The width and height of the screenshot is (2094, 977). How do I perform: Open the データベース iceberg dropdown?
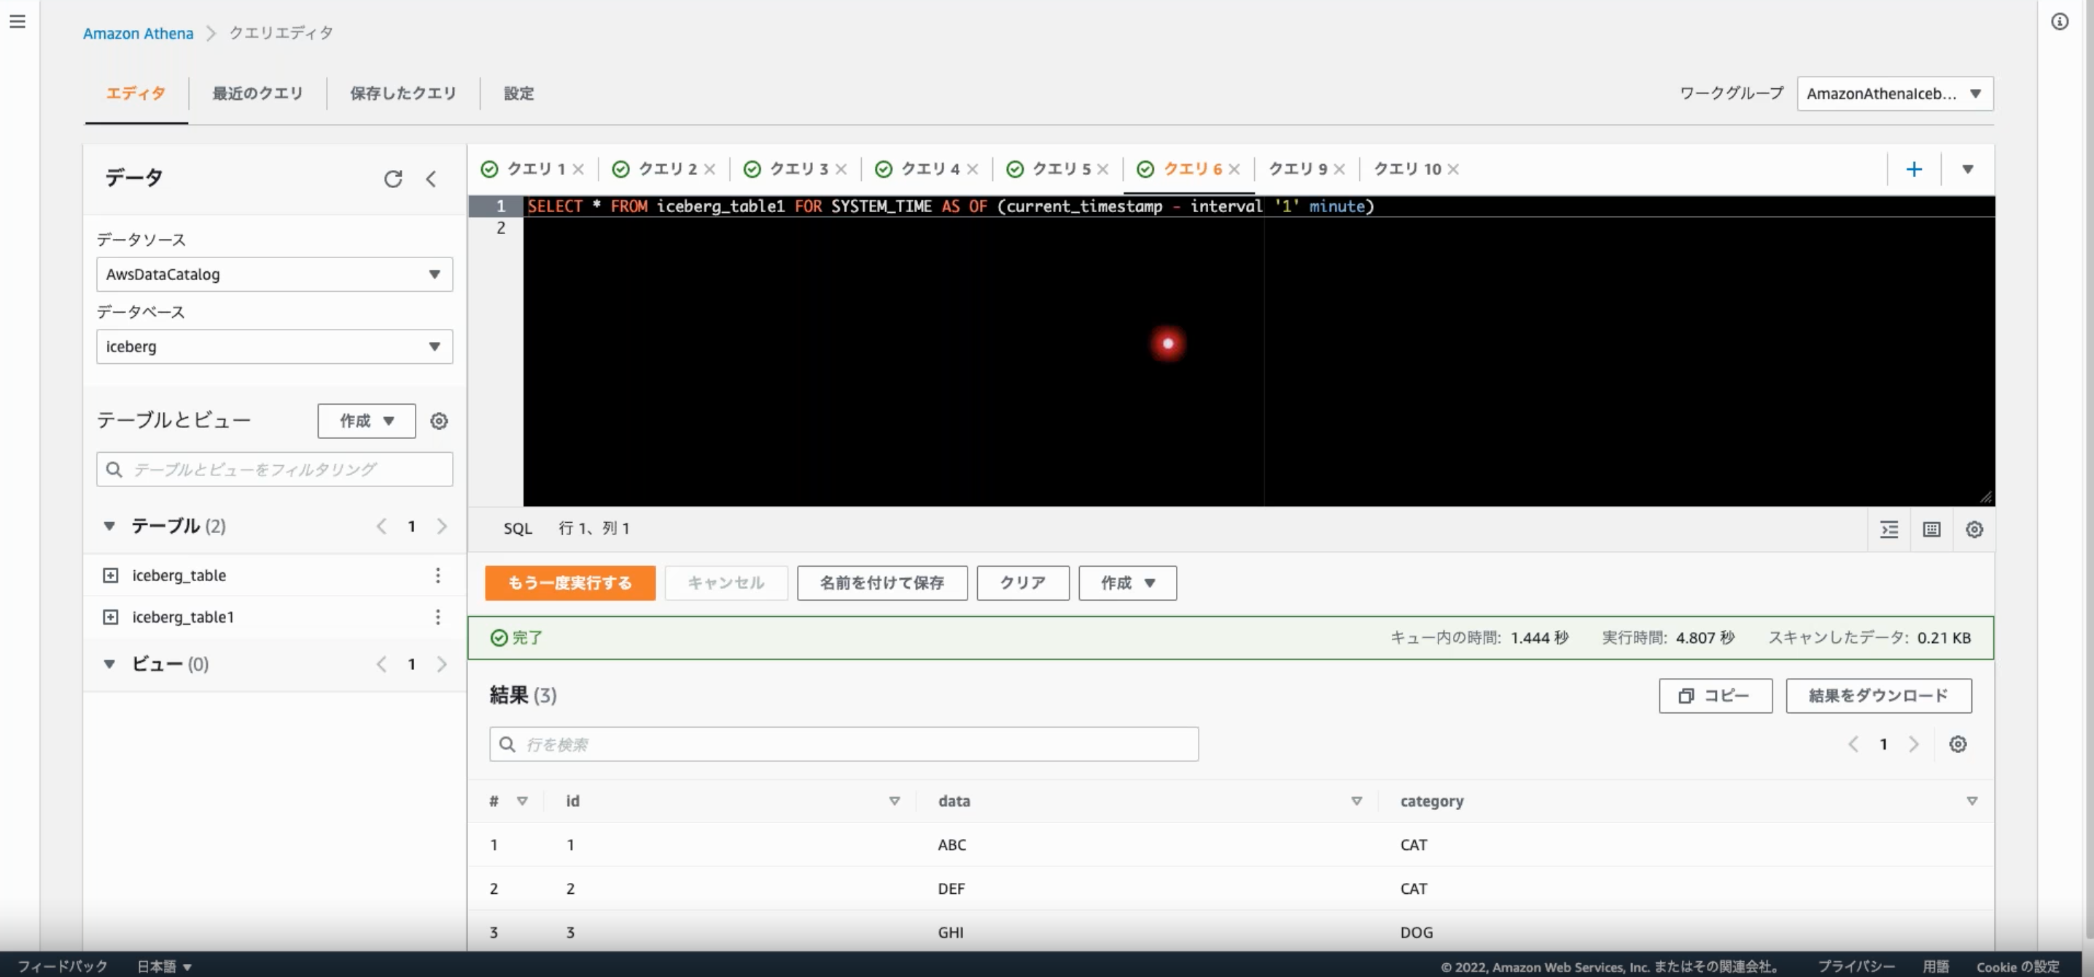pos(274,346)
